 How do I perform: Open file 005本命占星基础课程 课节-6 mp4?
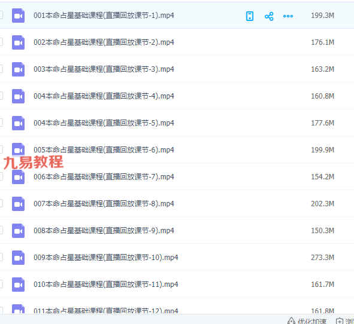click(x=104, y=150)
